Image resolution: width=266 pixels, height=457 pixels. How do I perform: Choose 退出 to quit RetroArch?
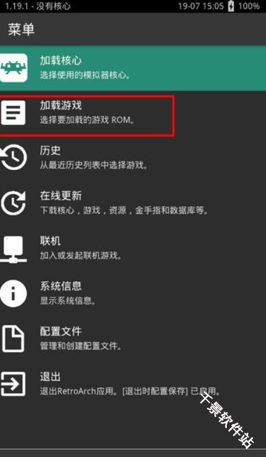[x=133, y=384]
